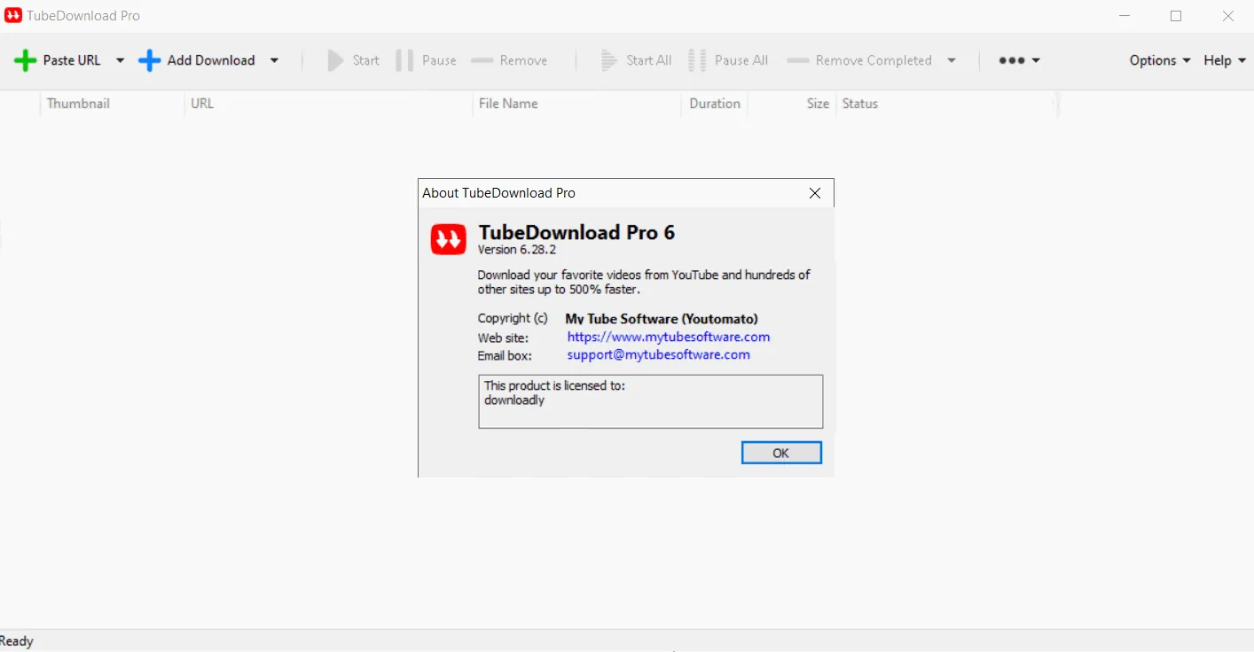Viewport: 1254px width, 652px height.
Task: Expand the Remove Completed dropdown arrow
Action: coord(952,60)
